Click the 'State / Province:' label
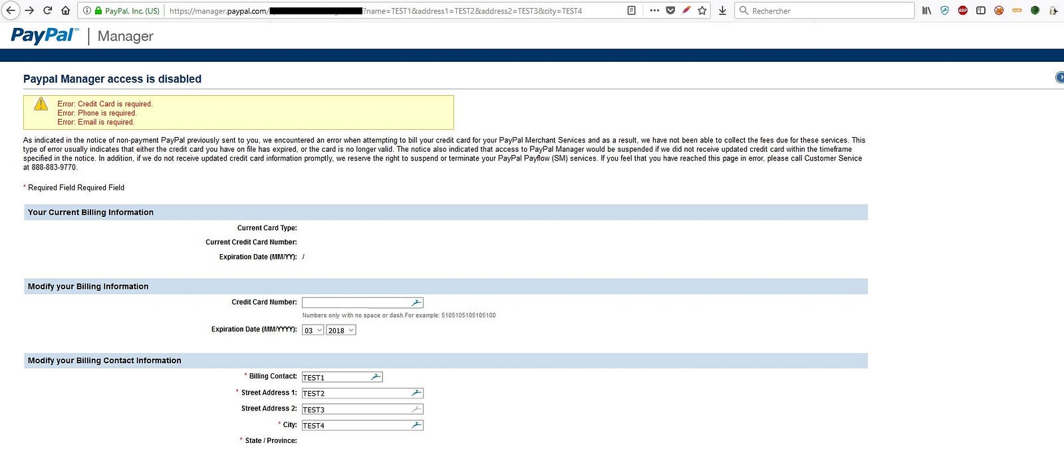1064x455 pixels. click(x=271, y=440)
